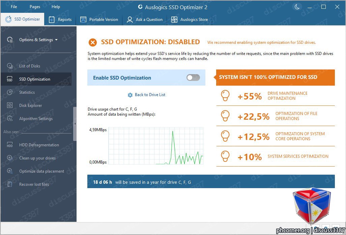
Task: Click the +12,5% system core lightbulb icon
Action: [225, 136]
